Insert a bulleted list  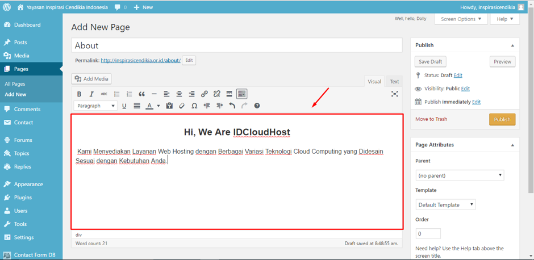[117, 94]
